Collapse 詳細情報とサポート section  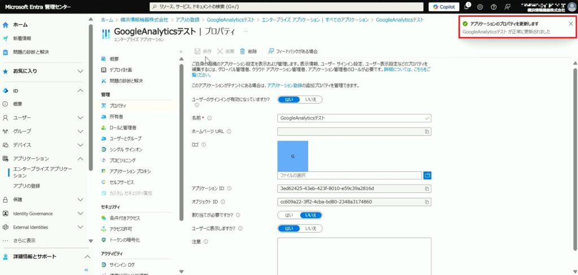tap(87, 256)
